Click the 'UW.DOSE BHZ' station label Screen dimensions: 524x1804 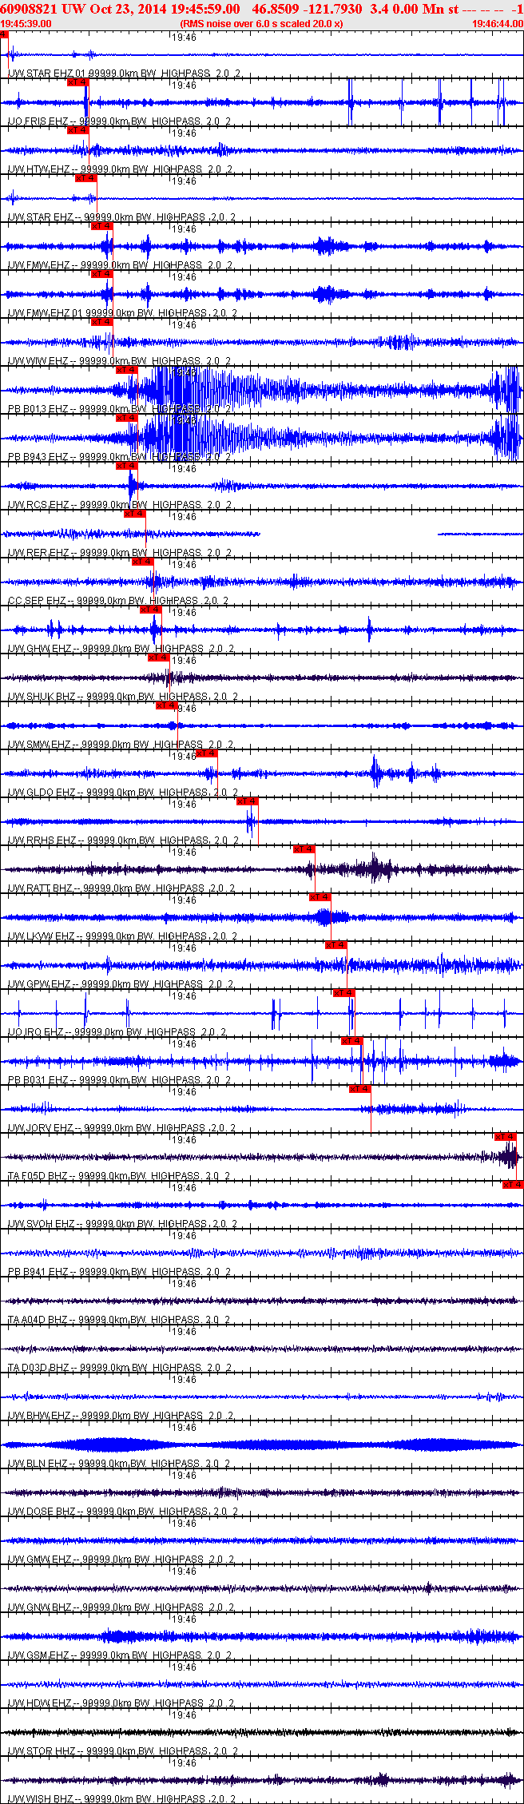[x=42, y=1512]
